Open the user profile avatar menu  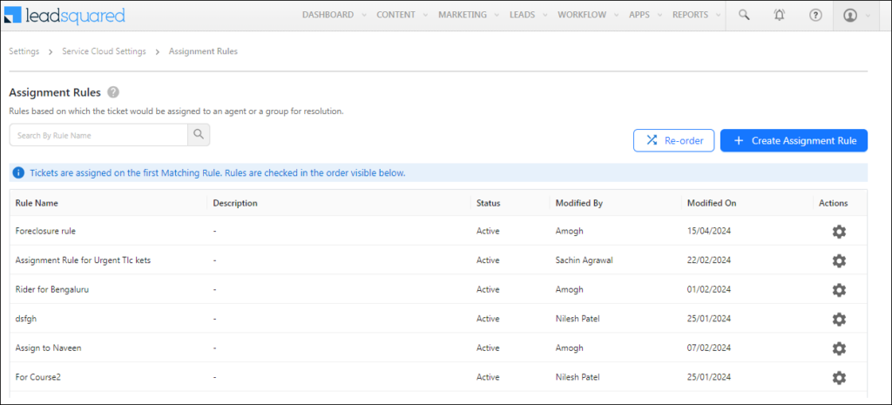[x=850, y=15]
